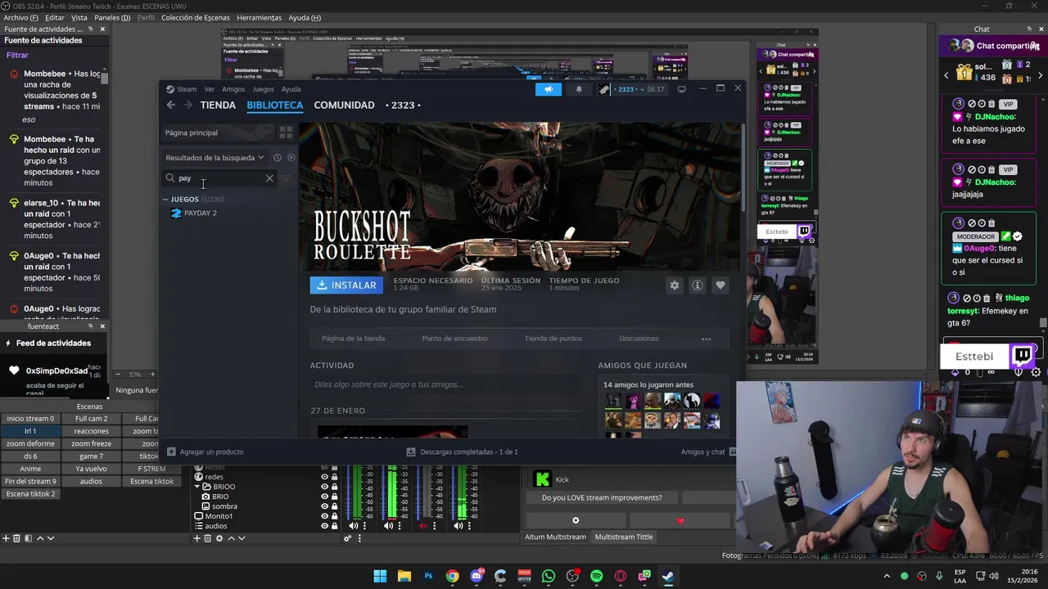
Task: Expand the Resultados de la búsqueda dropdown
Action: pyautogui.click(x=215, y=158)
